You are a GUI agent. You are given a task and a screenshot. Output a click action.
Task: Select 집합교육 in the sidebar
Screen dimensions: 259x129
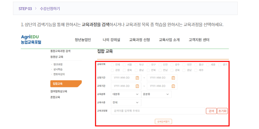(66, 84)
